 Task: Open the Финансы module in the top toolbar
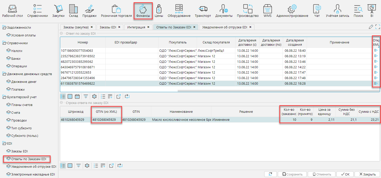(x=143, y=11)
